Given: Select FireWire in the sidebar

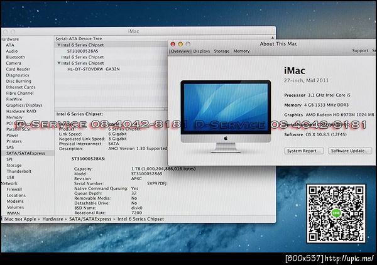Looking at the screenshot, I should pos(14,99).
